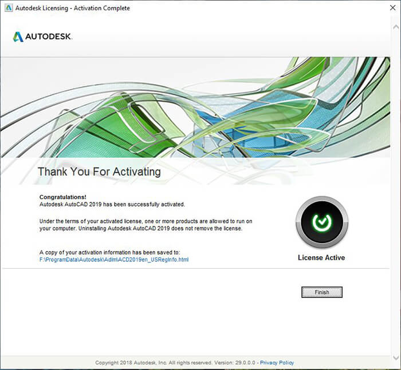
Task: Open the Privacy Policy link
Action: [277, 363]
